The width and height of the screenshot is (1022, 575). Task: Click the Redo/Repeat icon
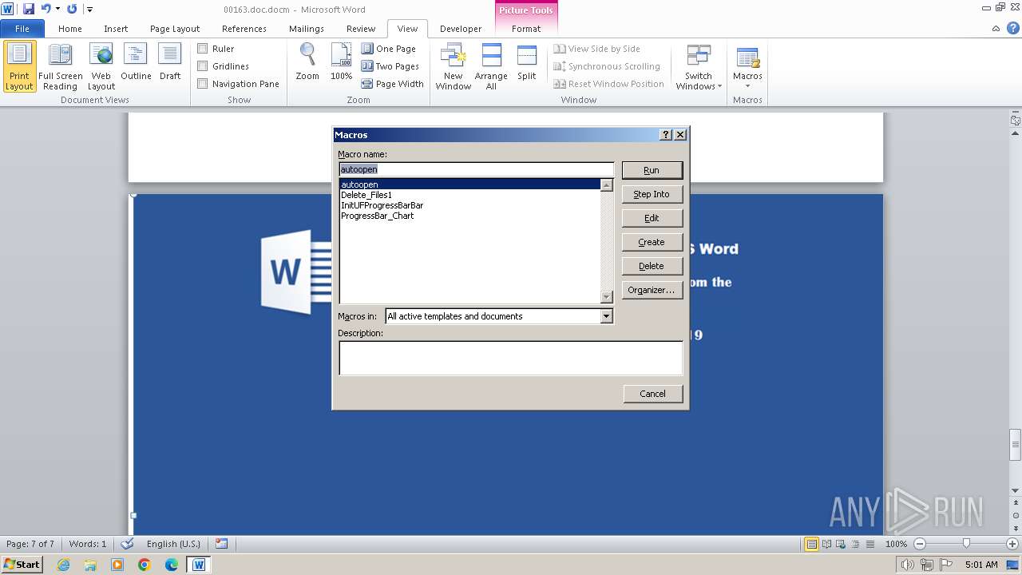click(72, 9)
